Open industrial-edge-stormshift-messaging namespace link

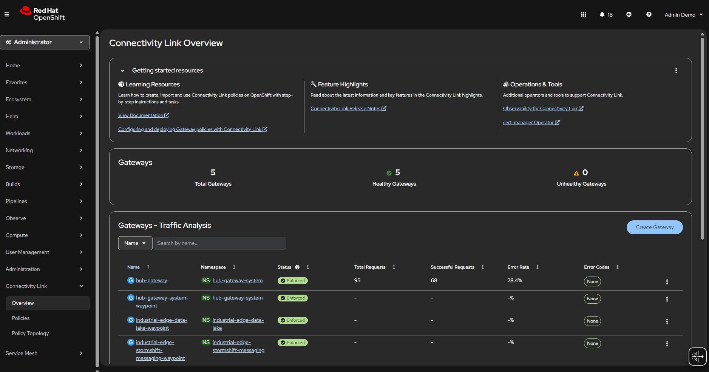238,346
